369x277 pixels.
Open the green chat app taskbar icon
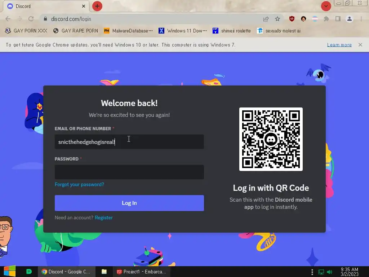coord(29,272)
